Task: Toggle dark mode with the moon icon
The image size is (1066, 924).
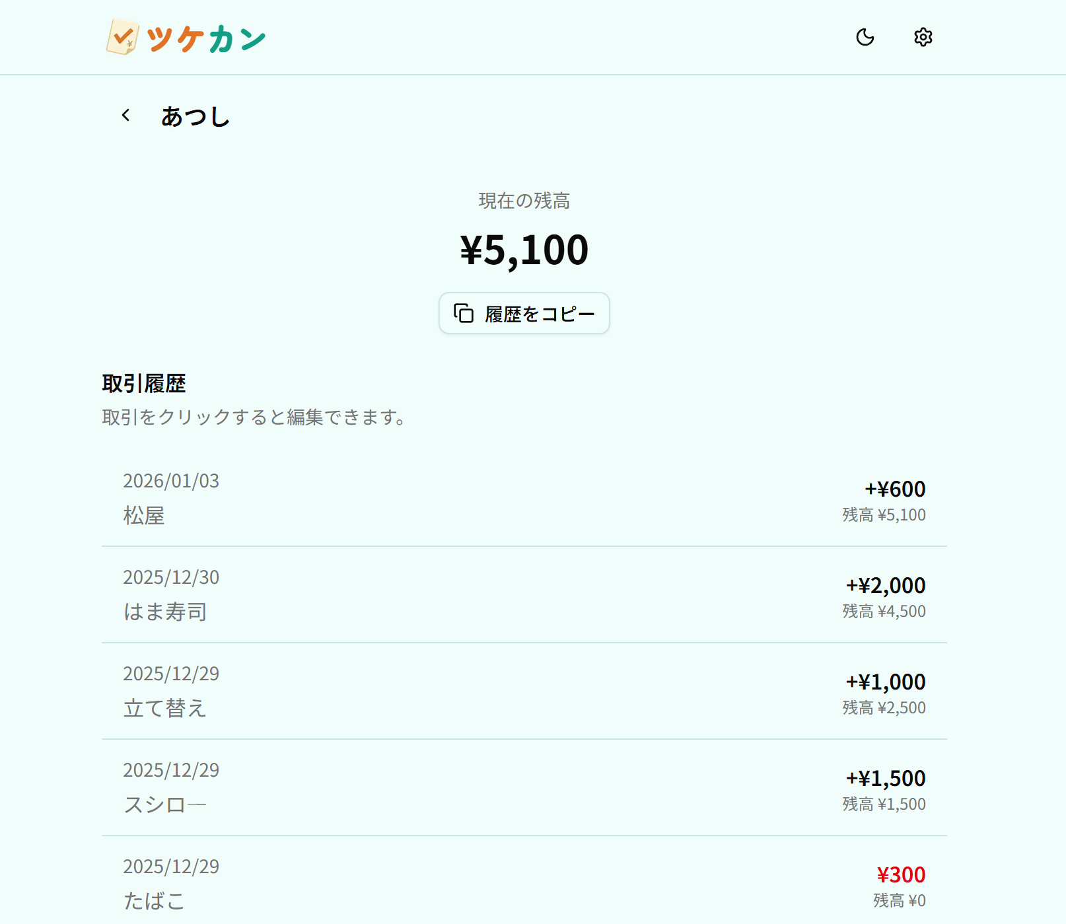Action: [865, 38]
